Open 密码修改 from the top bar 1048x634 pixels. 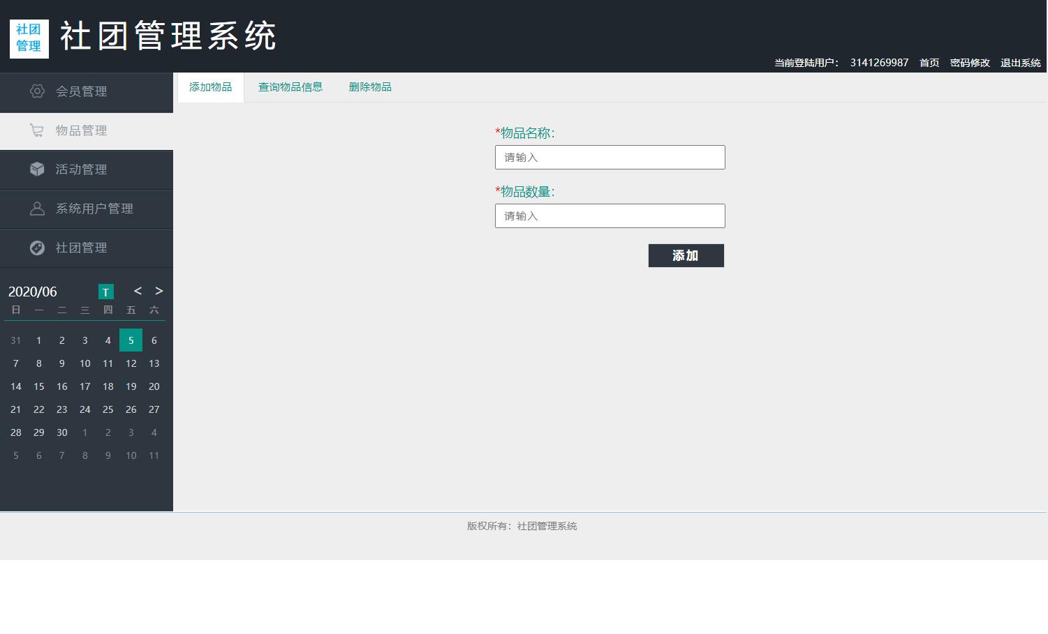[x=970, y=62]
